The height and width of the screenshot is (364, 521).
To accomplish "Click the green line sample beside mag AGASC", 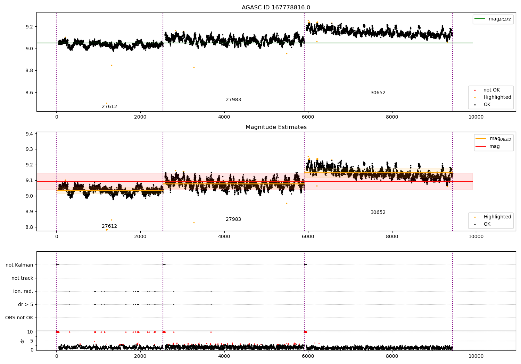I will [x=480, y=19].
